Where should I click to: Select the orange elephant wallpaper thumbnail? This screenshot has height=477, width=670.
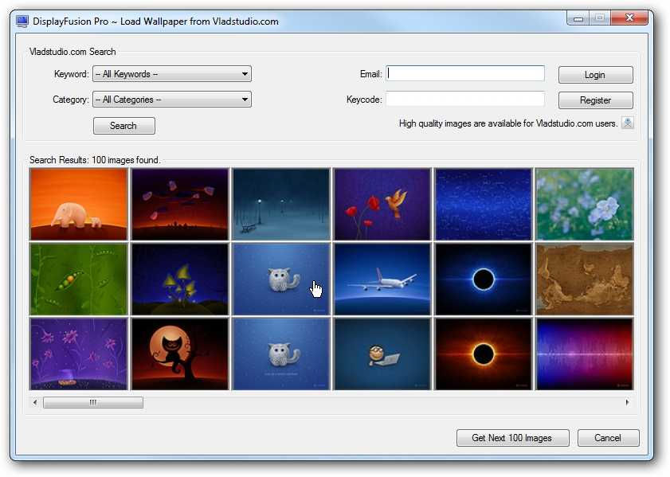pos(79,204)
